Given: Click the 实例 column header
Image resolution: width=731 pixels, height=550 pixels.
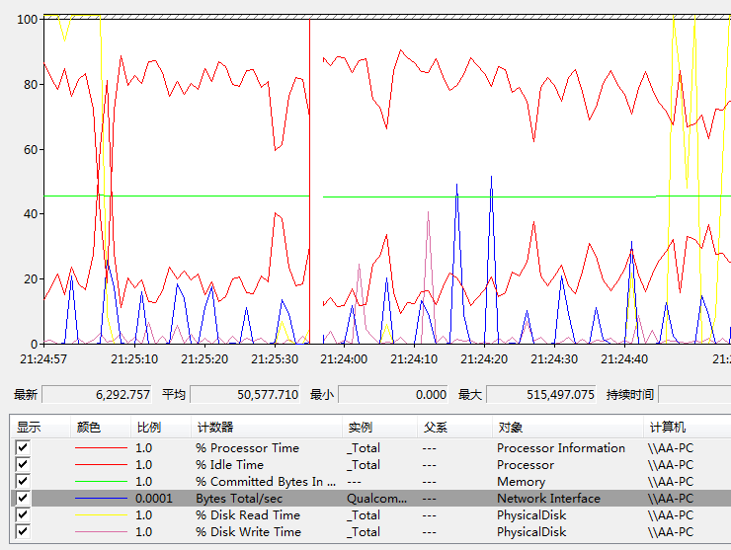Looking at the screenshot, I should pyautogui.click(x=380, y=427).
